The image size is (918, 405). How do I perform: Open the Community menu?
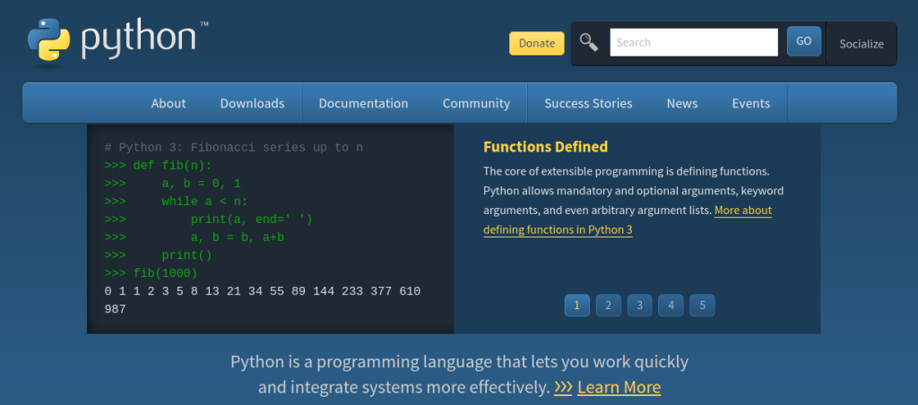coord(477,103)
